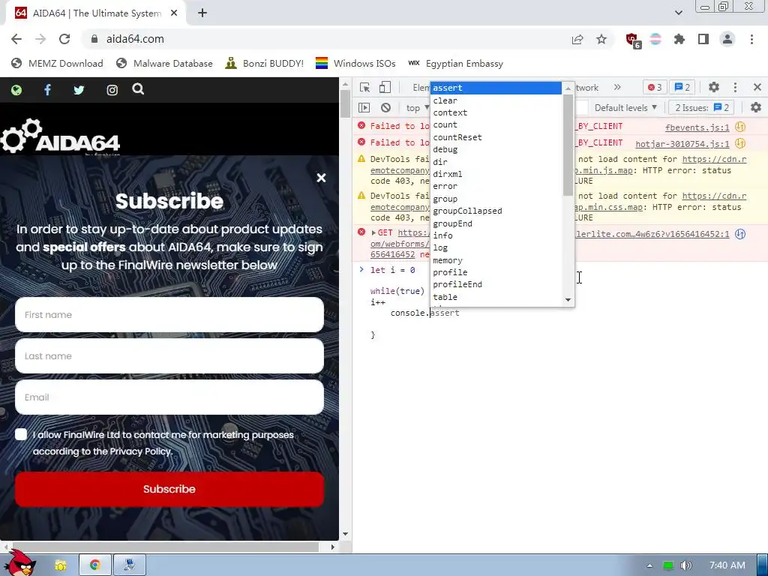Open DevTools customize three-dot menu
This screenshot has height=576, width=768.
click(735, 87)
